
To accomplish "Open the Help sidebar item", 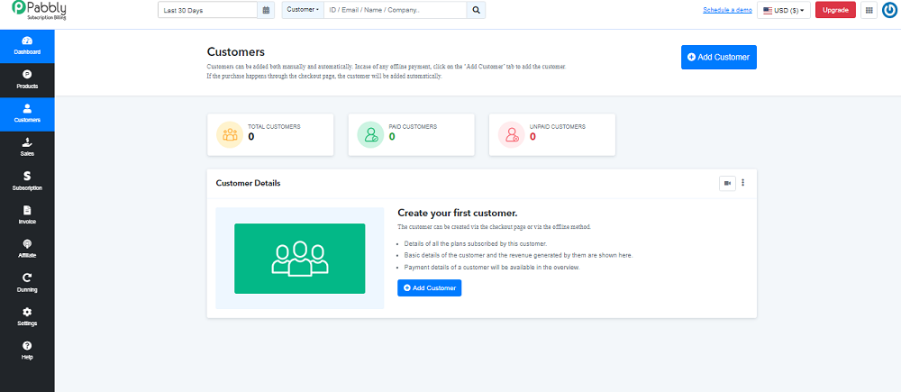I will [x=27, y=351].
